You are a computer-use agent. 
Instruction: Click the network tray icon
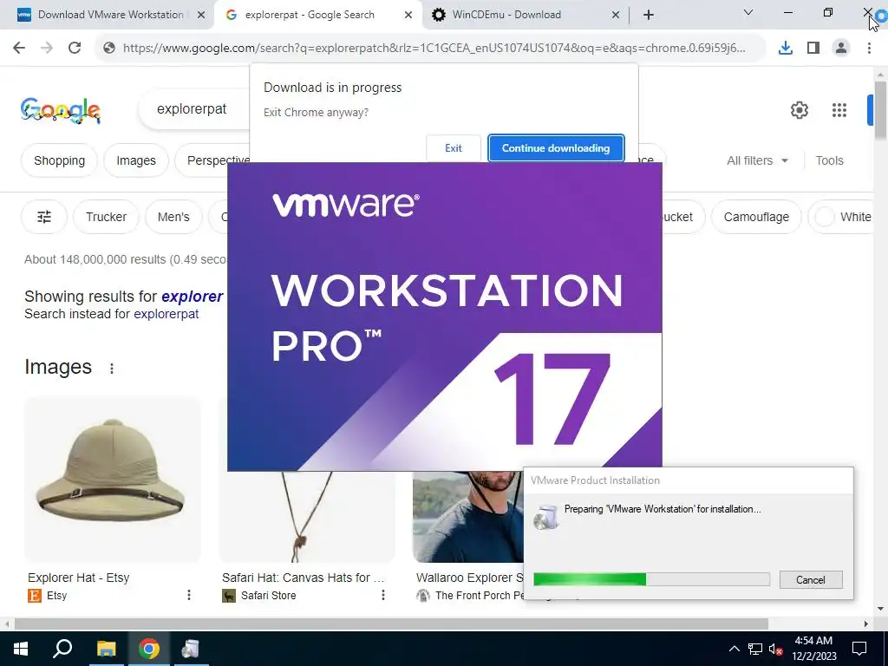[755, 649]
